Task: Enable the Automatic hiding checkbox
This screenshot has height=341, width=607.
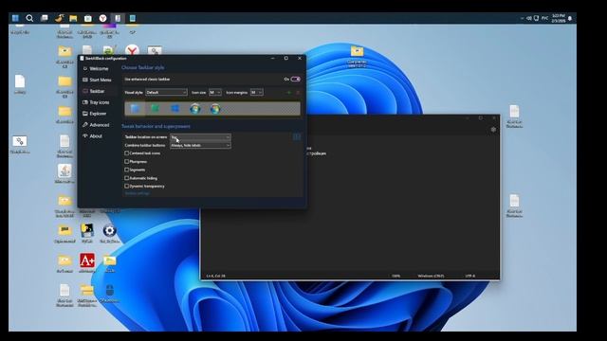Action: pyautogui.click(x=126, y=178)
